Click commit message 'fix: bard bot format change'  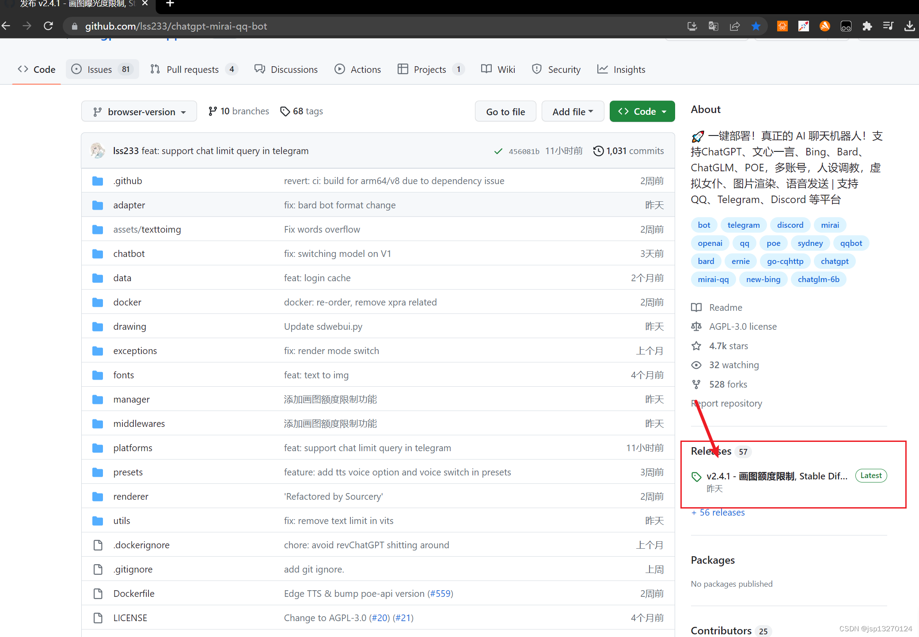click(x=340, y=205)
